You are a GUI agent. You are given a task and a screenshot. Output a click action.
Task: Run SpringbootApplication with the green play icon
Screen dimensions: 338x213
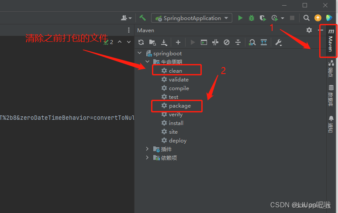(240, 18)
